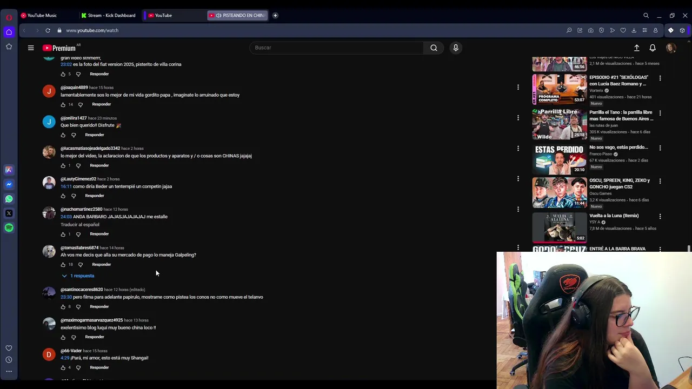Open options menu for EPISODIO #21 video

[x=660, y=78]
